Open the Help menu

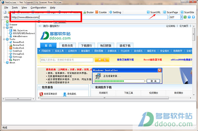coord(52,8)
